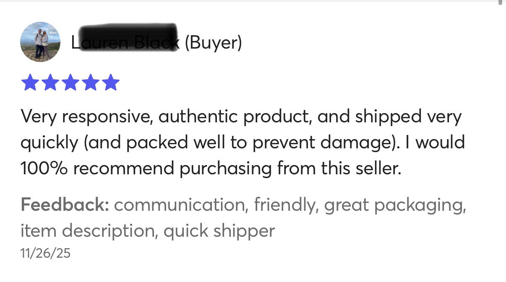506x282 pixels.
Task: Choose the fourth rating star
Action: pos(90,83)
